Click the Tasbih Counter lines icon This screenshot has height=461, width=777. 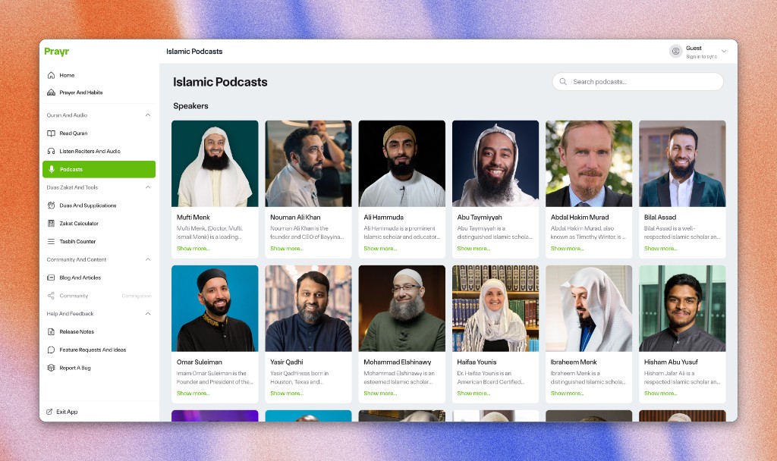[51, 242]
